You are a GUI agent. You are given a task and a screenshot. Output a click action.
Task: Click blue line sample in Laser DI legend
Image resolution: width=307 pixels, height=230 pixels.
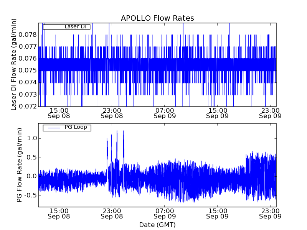point(52,27)
